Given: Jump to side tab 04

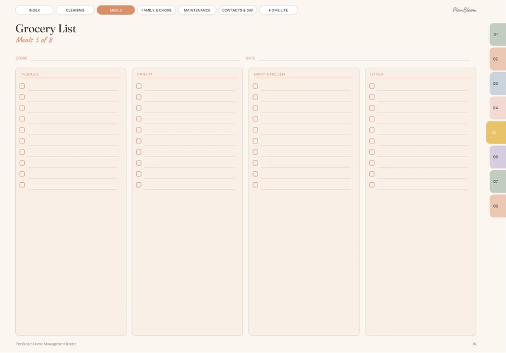Looking at the screenshot, I should pos(497,108).
